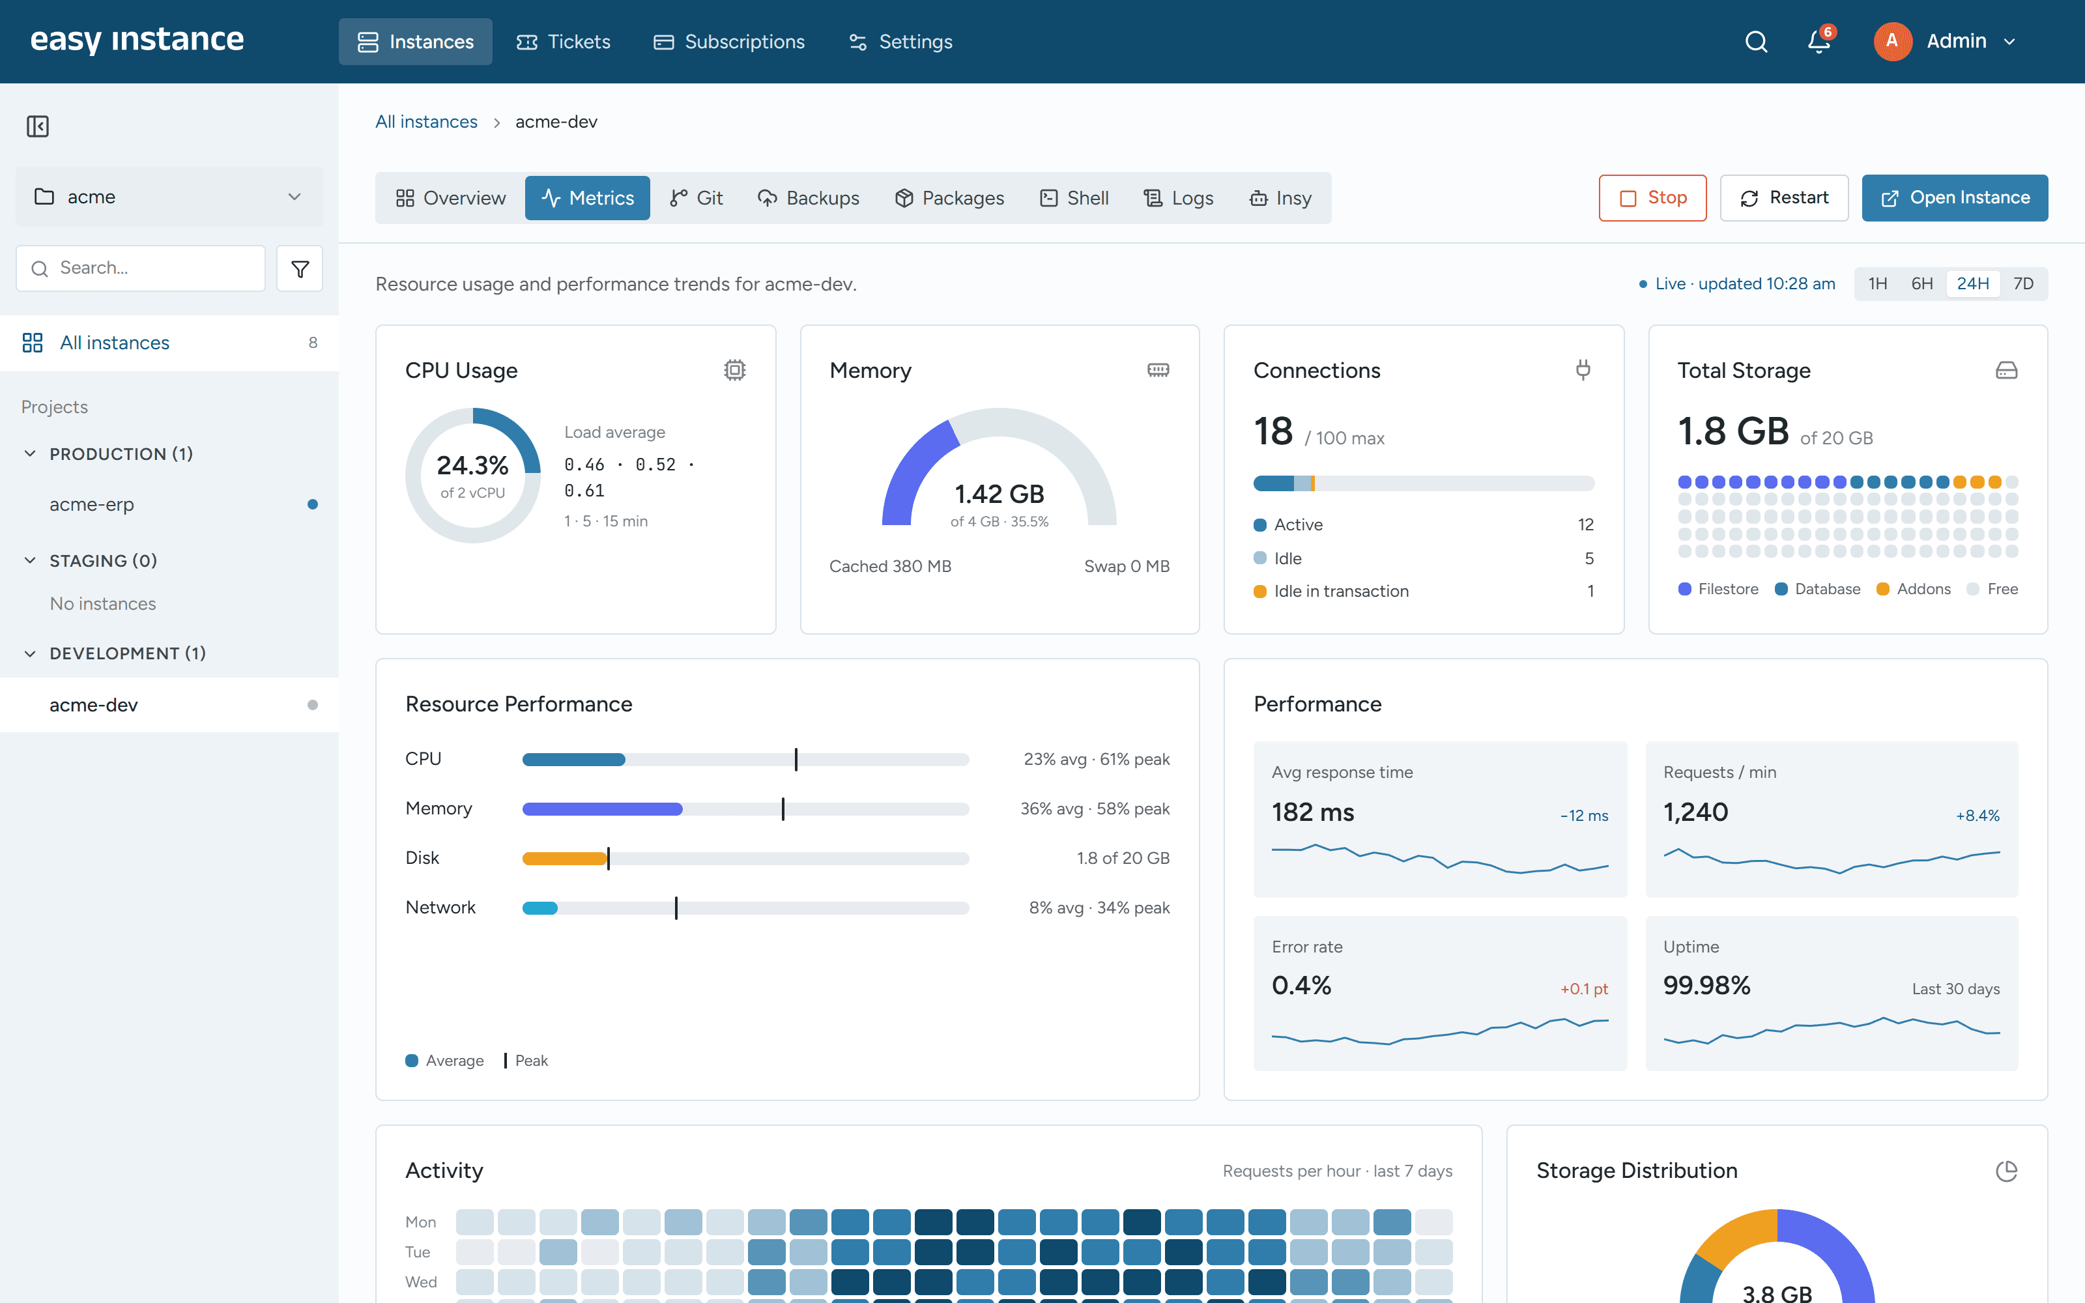Screen dimensions: 2085x1303
Task: Click the All instances grid icon
Action: [x=33, y=343]
